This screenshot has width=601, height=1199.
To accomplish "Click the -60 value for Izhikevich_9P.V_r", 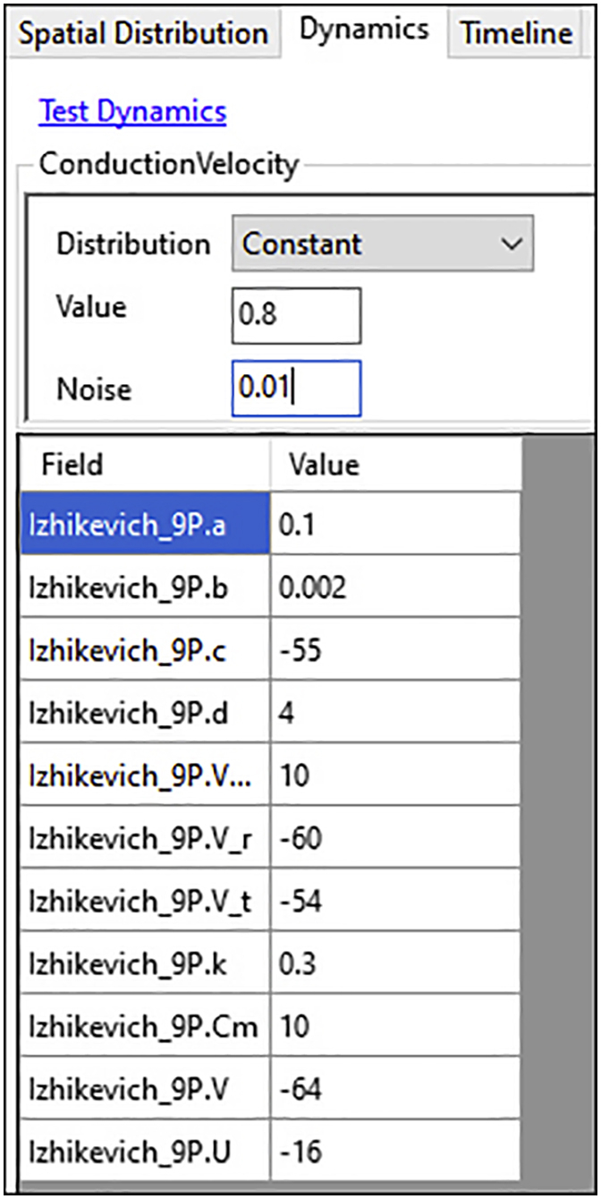I will click(x=394, y=838).
